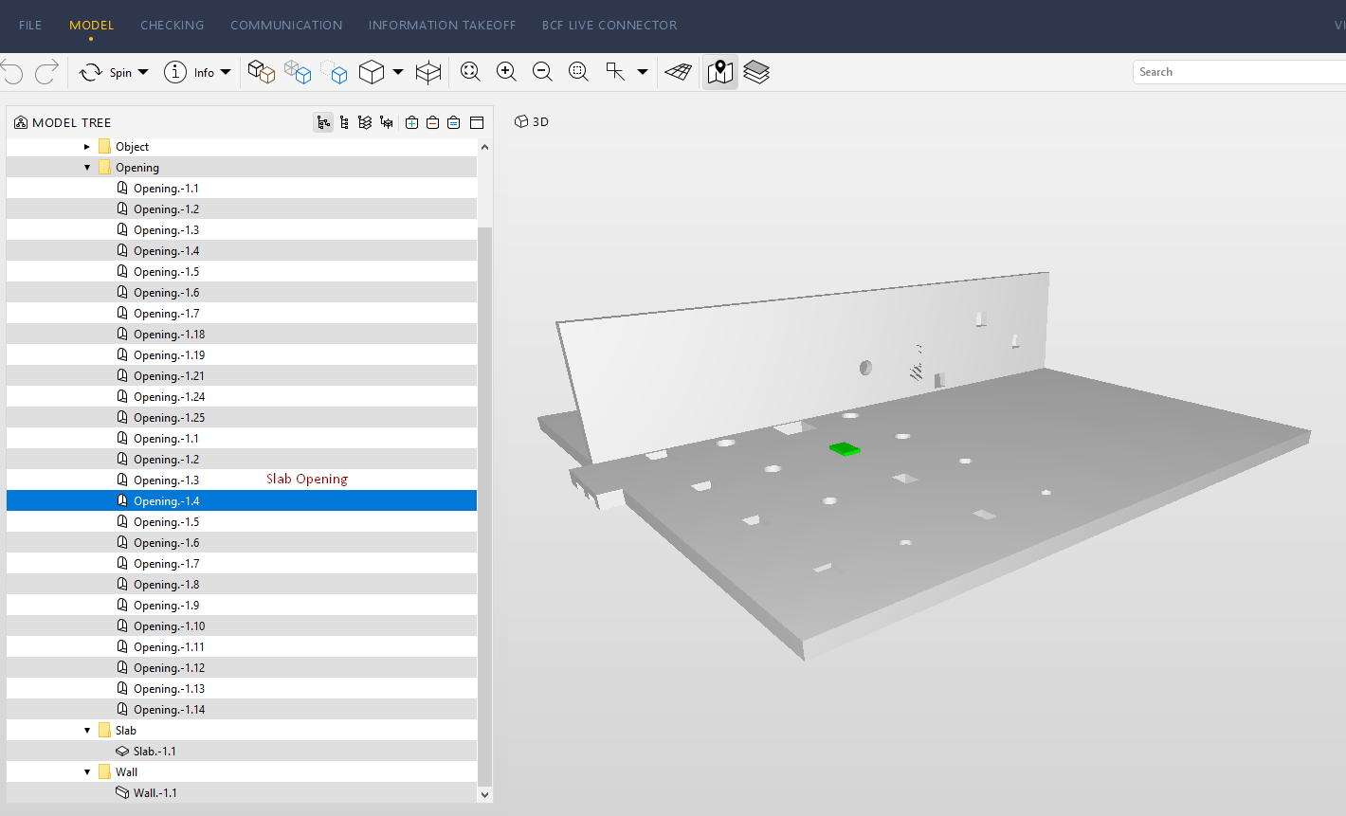Open the zoom to fit tool
This screenshot has height=816, width=1346.
click(470, 71)
